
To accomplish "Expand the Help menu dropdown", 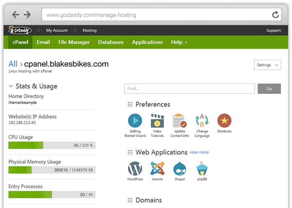I will click(179, 42).
